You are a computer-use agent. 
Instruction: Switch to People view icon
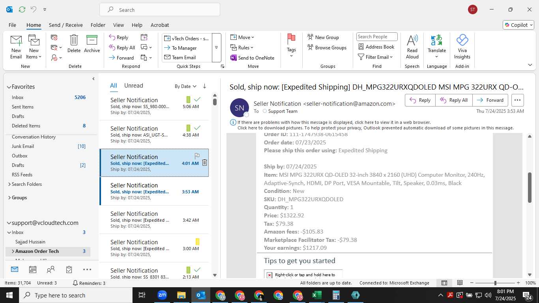coord(51,269)
